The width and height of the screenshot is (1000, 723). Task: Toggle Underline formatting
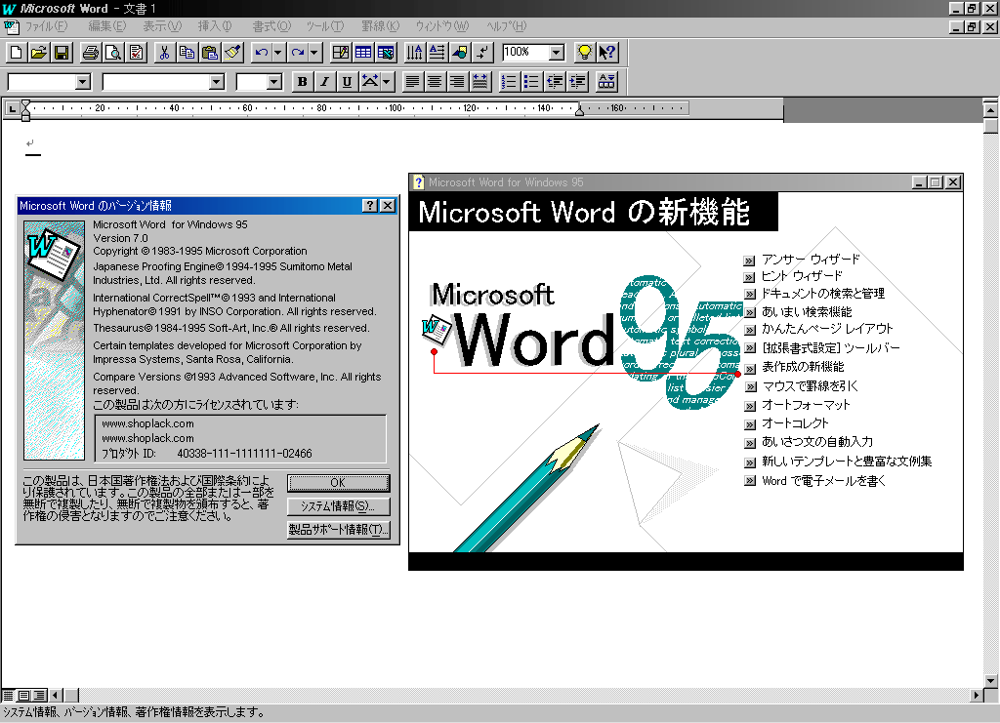347,82
